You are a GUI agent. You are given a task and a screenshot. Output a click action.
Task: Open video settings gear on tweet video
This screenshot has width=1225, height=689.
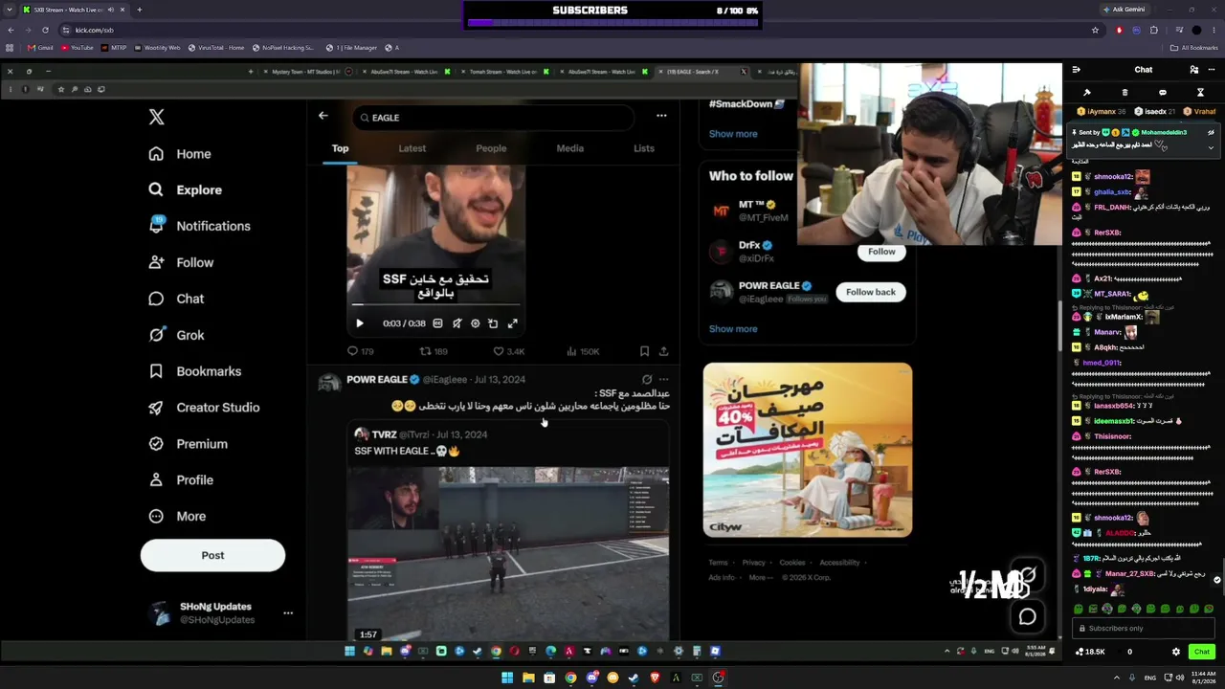click(475, 323)
